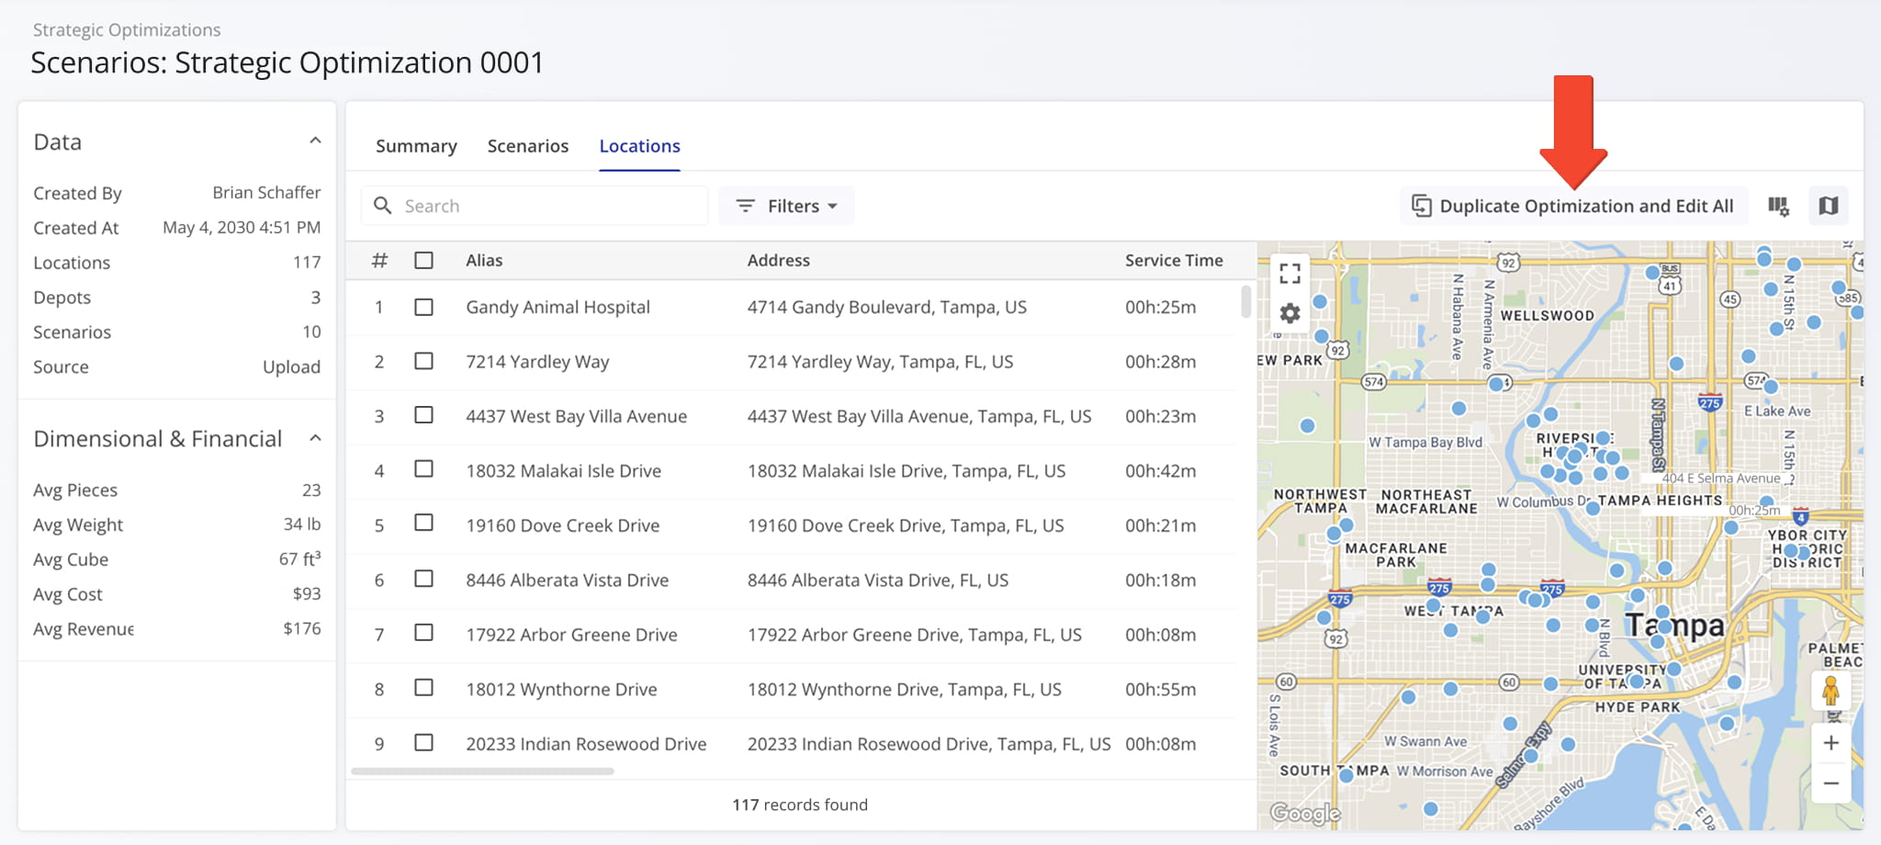Switch to the Scenarios tab

tap(527, 146)
